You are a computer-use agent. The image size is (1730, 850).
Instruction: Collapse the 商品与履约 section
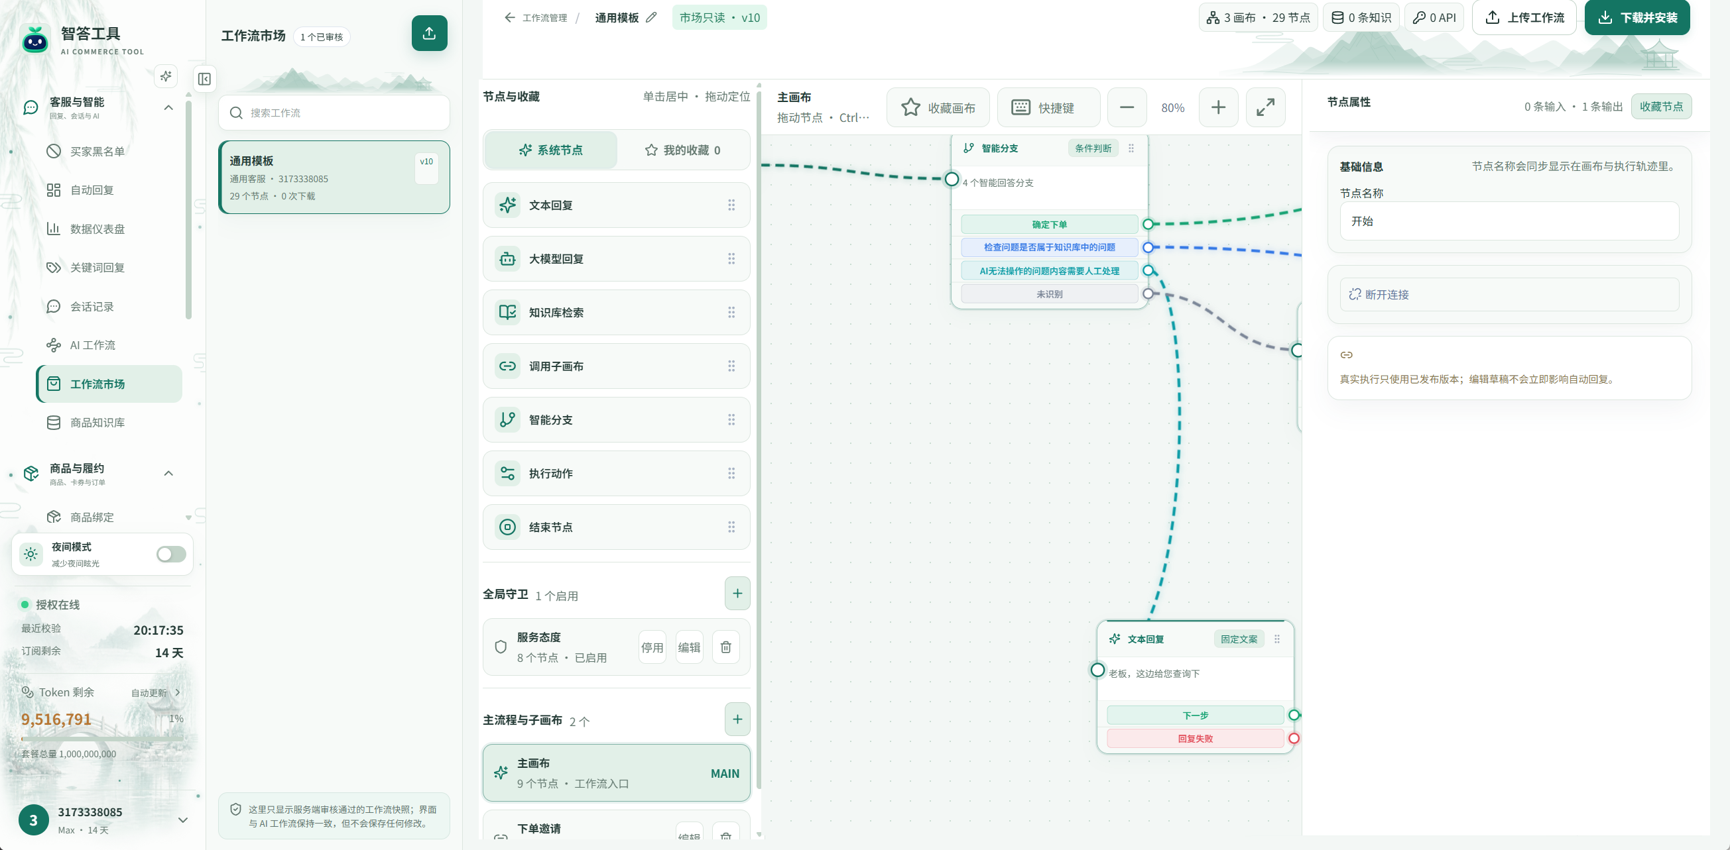168,474
